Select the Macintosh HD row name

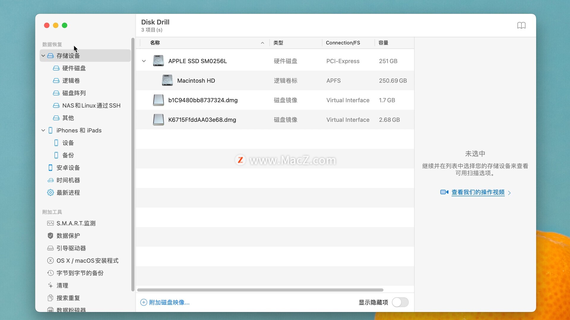196,81
